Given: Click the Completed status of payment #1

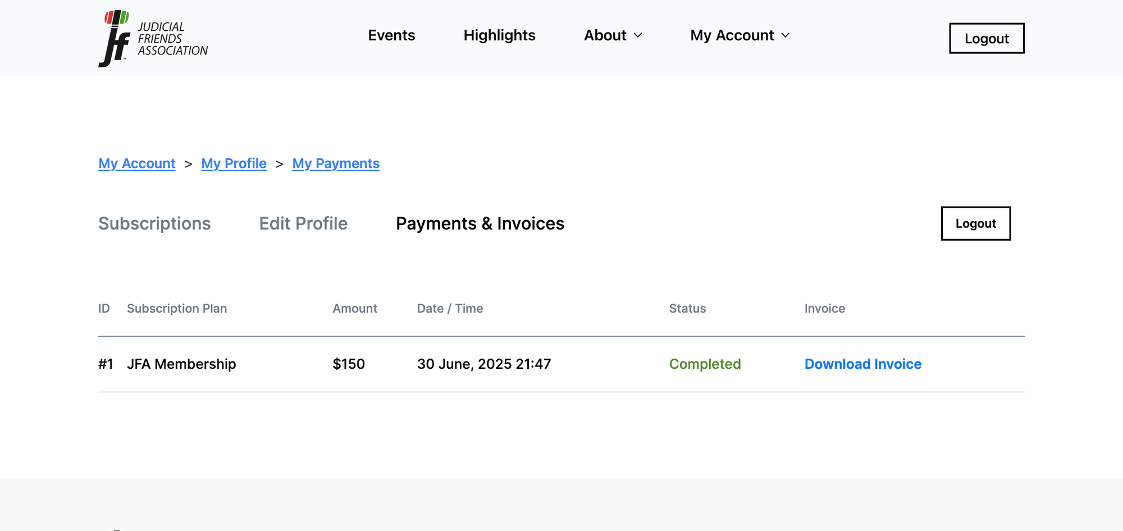Looking at the screenshot, I should coord(705,364).
